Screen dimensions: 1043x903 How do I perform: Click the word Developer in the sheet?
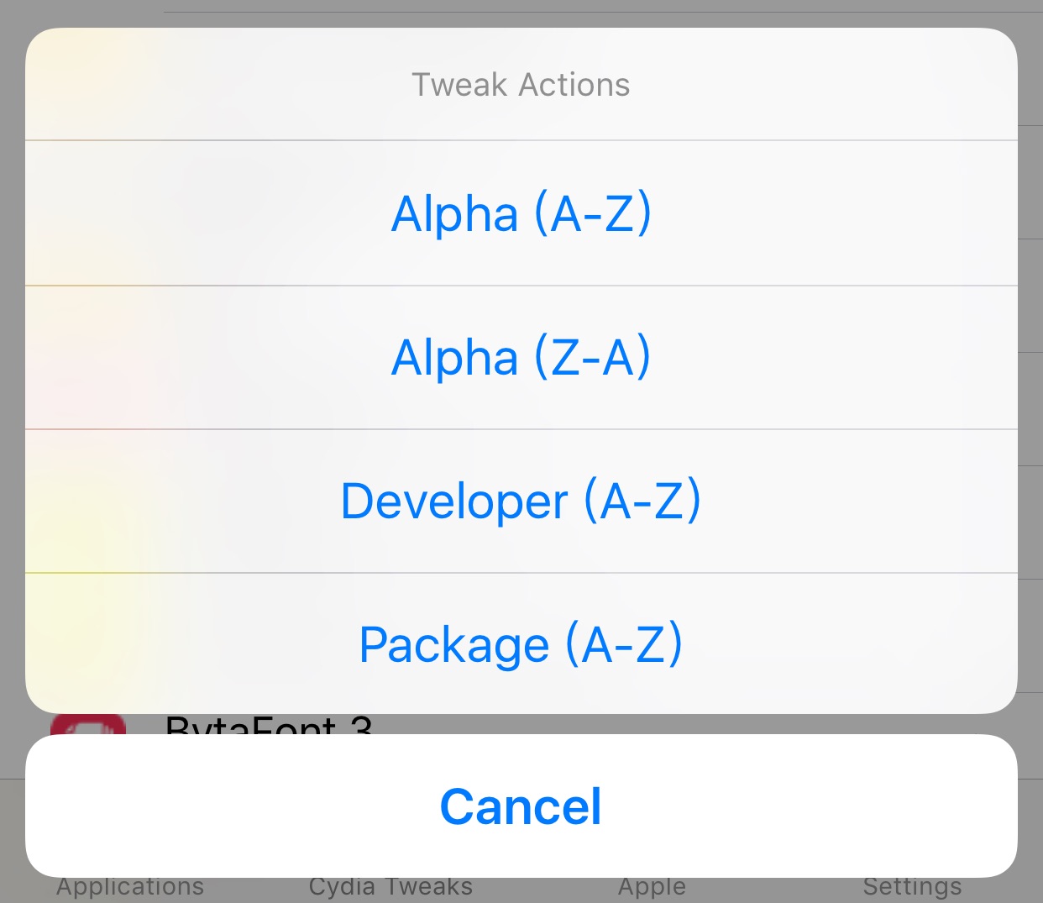click(x=454, y=502)
